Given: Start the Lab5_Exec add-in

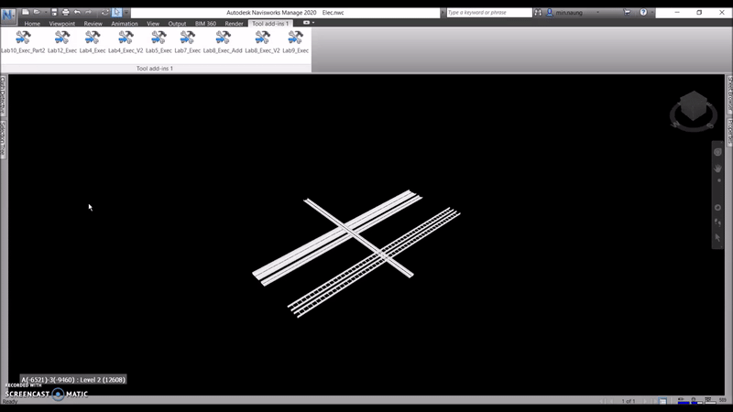Looking at the screenshot, I should pos(159,40).
